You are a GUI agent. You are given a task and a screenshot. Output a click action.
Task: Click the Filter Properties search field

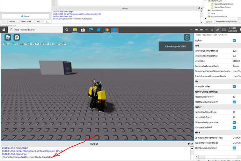tap(218, 35)
